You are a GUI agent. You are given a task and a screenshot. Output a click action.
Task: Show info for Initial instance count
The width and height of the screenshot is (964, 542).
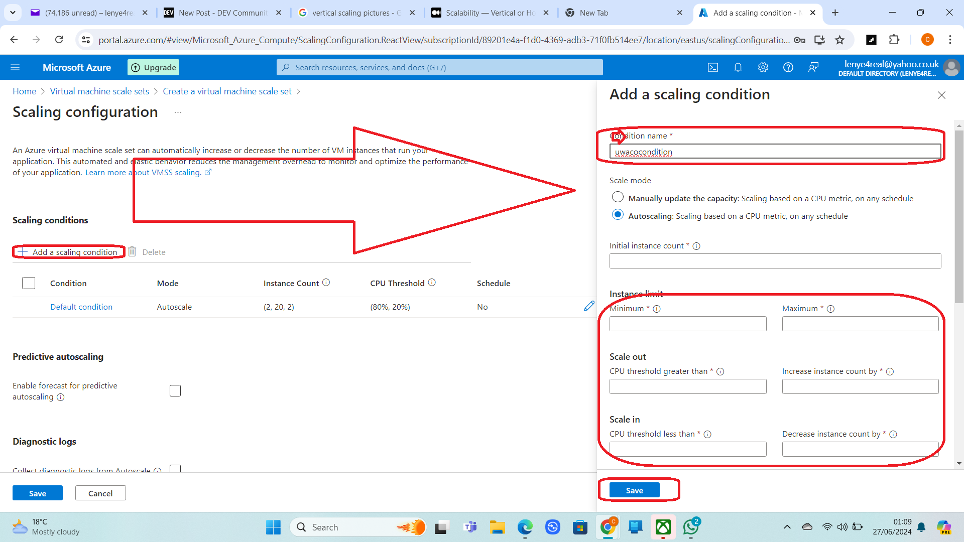pyautogui.click(x=696, y=246)
